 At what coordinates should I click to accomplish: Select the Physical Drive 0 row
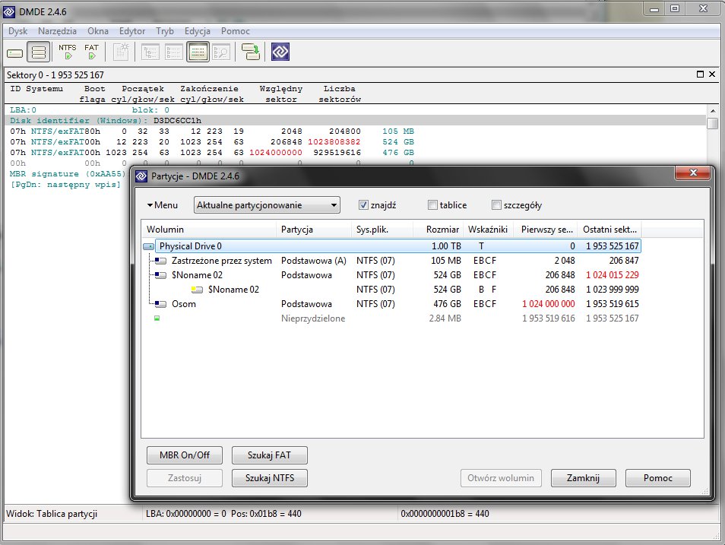pos(397,246)
